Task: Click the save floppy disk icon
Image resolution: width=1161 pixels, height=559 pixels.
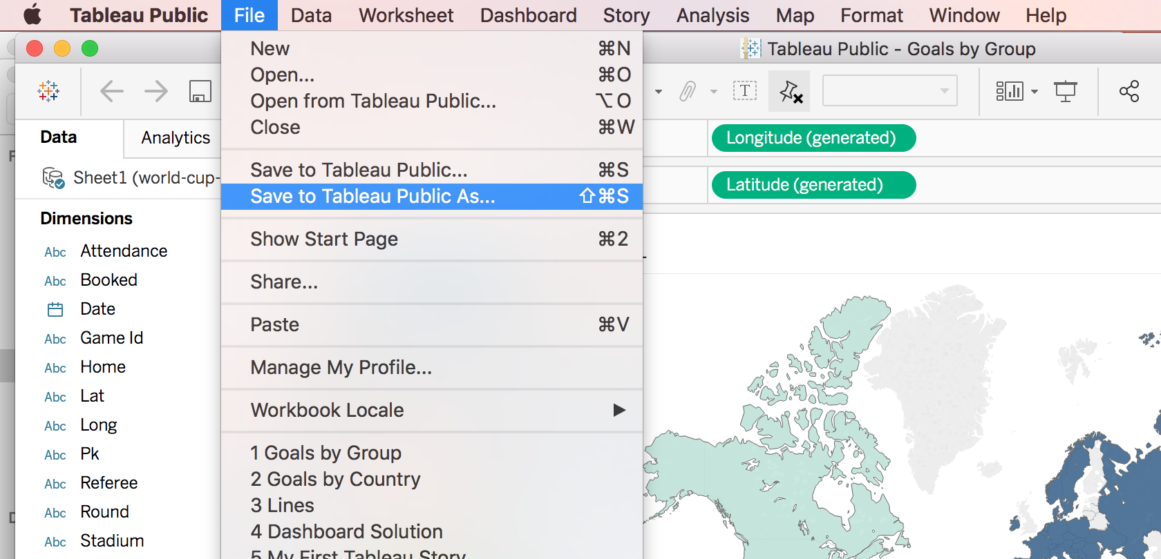Action: point(200,91)
